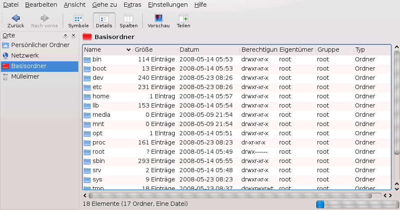Open the Datei menu
Screen dimensions: 400x210
pyautogui.click(x=10, y=5)
